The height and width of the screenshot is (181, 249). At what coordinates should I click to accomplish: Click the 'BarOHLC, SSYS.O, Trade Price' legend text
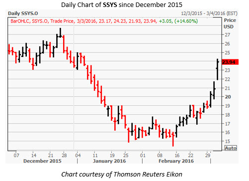42,21
